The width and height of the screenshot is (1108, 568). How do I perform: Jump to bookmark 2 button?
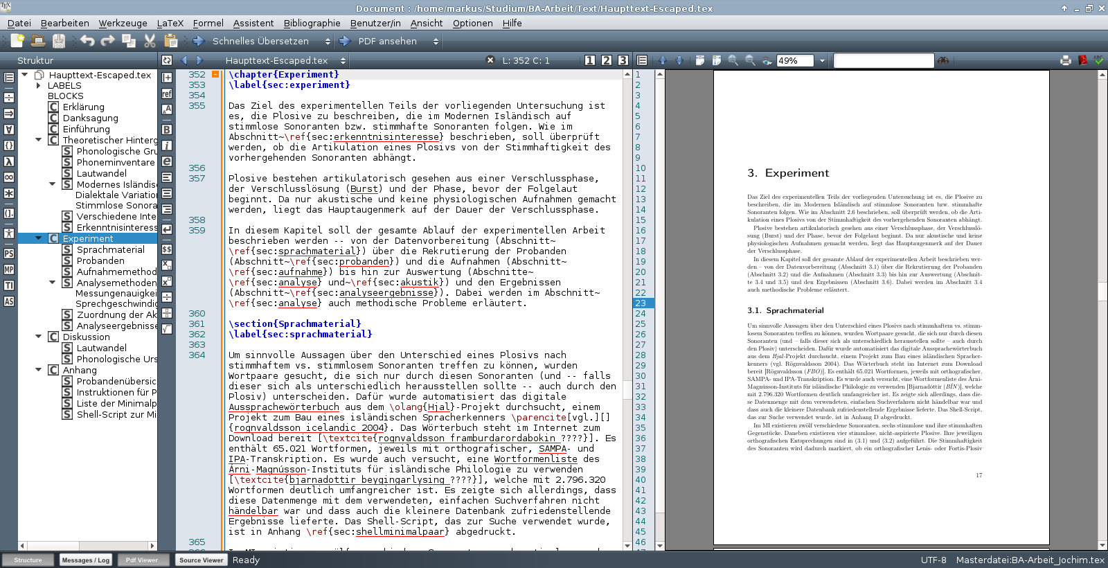tap(607, 60)
